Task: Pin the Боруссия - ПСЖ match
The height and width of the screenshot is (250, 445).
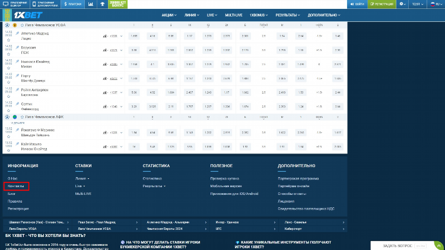Action: [17, 47]
